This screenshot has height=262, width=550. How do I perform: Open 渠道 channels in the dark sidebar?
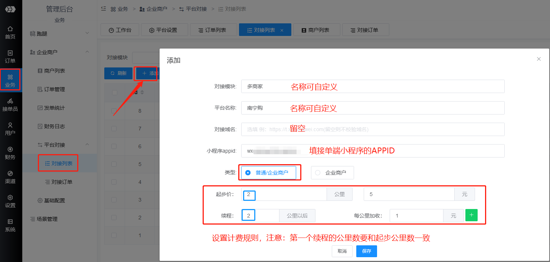[x=10, y=177]
